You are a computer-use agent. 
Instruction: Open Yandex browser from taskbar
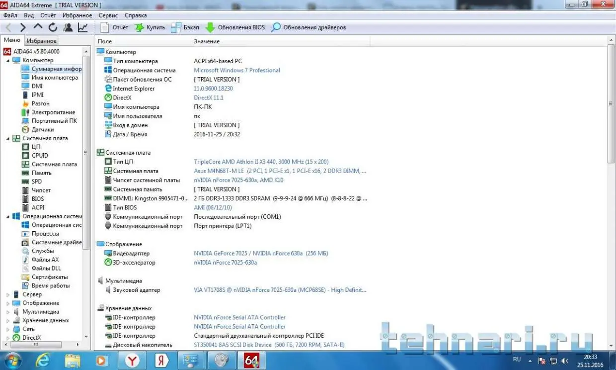[132, 361]
